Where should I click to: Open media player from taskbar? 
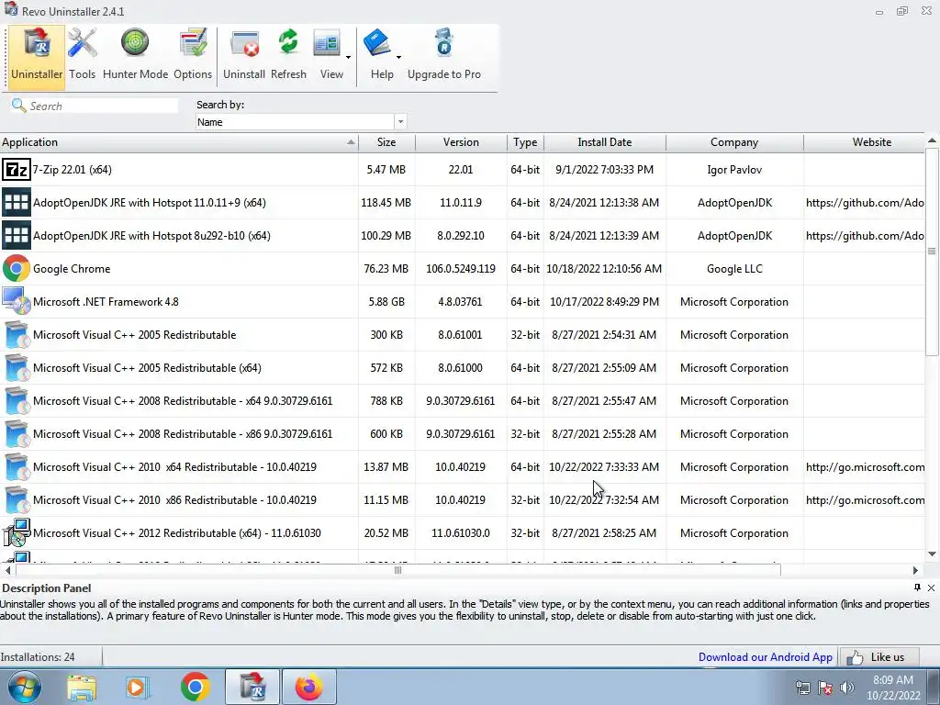click(x=138, y=687)
